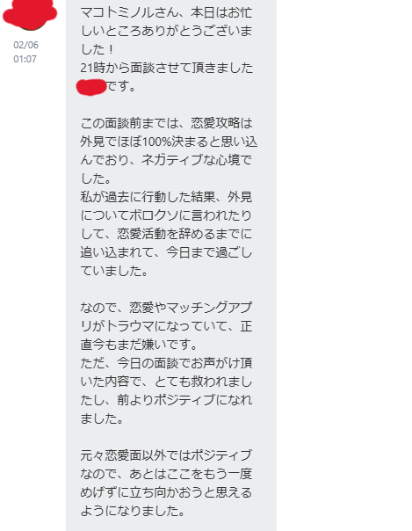Click the line 私が過去に行動した結果、外見

tap(166, 197)
